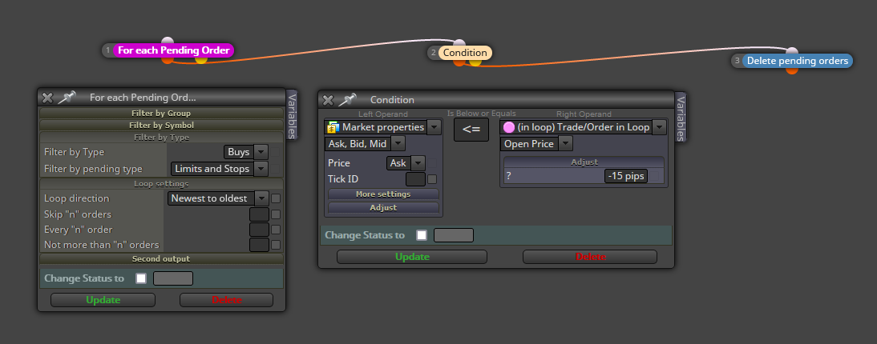
Task: Select the For each Pending Order node
Action: pyautogui.click(x=173, y=50)
